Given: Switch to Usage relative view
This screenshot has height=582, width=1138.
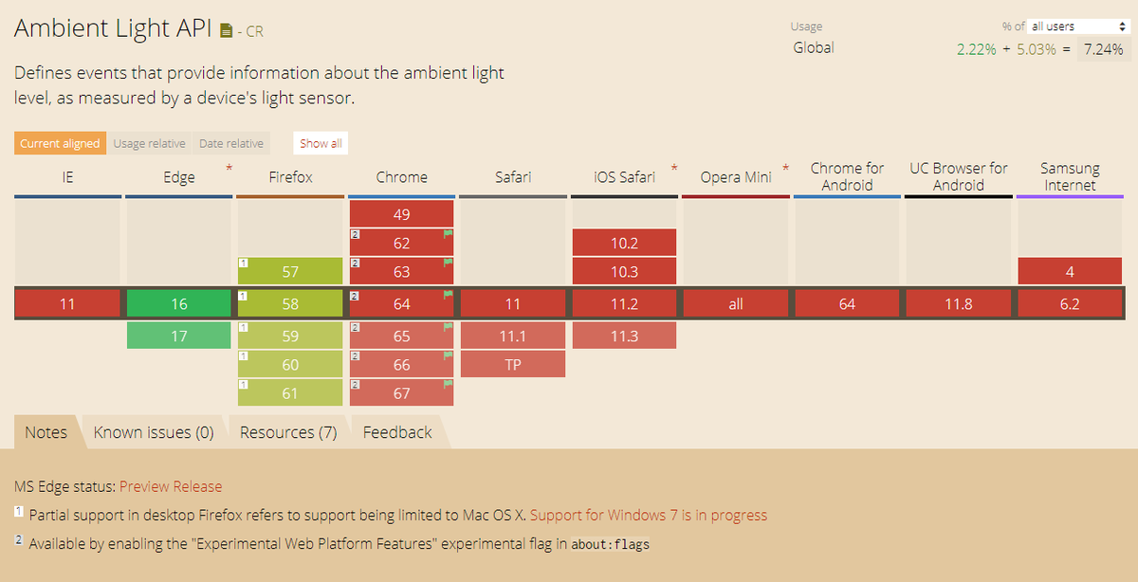Looking at the screenshot, I should pos(149,142).
